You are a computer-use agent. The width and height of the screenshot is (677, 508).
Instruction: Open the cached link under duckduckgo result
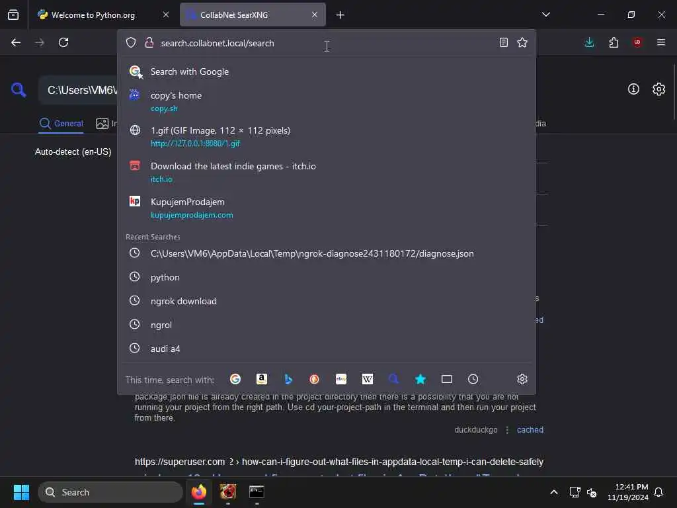[530, 430]
